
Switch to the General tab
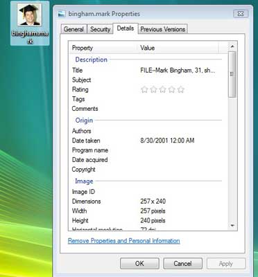(74, 29)
